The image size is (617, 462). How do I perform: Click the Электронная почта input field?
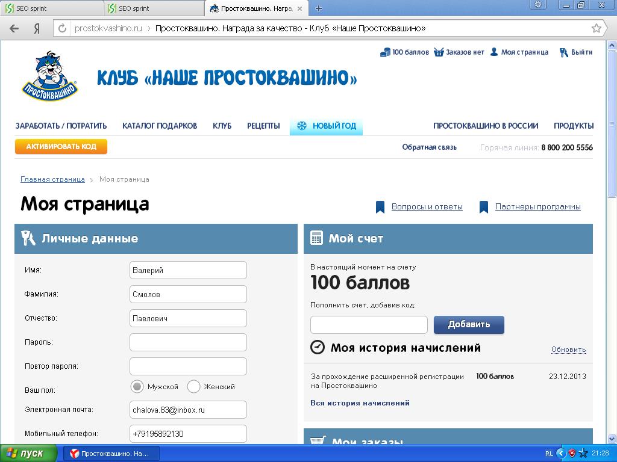[x=188, y=410]
